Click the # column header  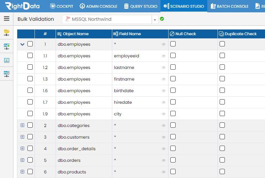[45, 34]
